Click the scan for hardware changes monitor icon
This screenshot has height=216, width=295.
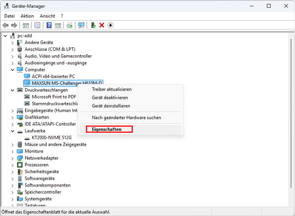[81, 25]
